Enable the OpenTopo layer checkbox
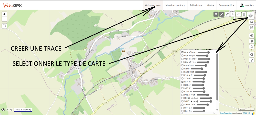Viewport: 256px width, 115px height. (183, 55)
